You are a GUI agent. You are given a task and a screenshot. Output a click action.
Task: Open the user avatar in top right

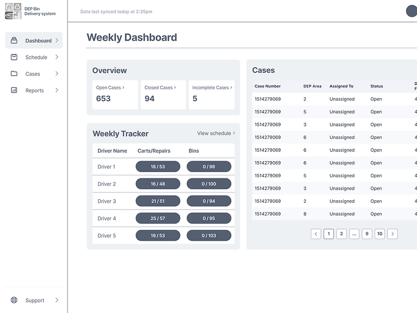[411, 11]
